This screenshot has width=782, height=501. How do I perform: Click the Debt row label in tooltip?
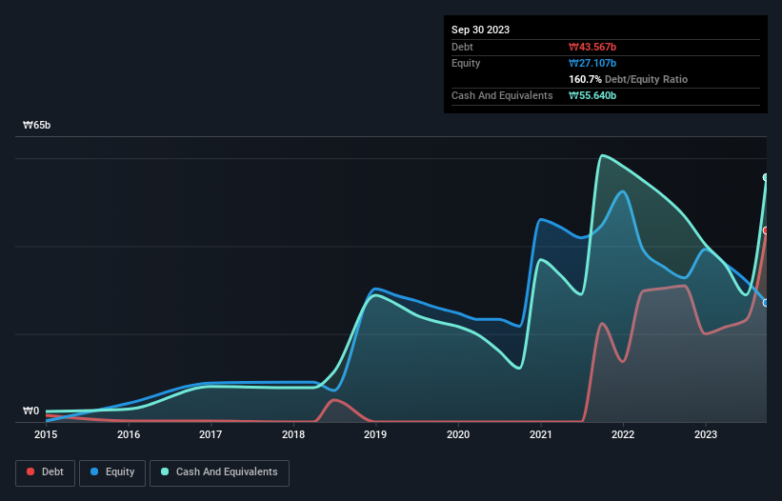462,47
